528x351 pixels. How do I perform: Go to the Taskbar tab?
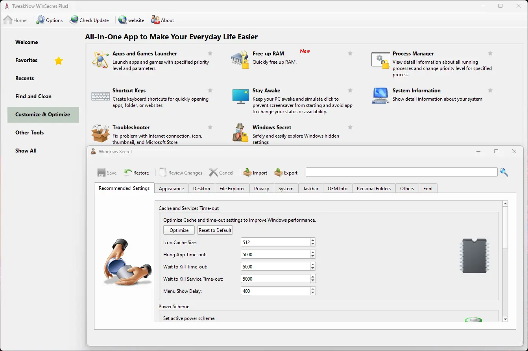point(311,188)
